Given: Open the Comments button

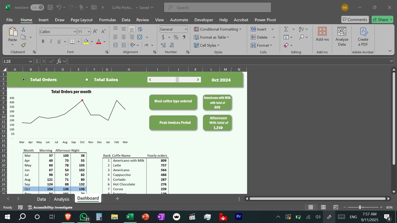Looking at the screenshot, I should point(355,19).
